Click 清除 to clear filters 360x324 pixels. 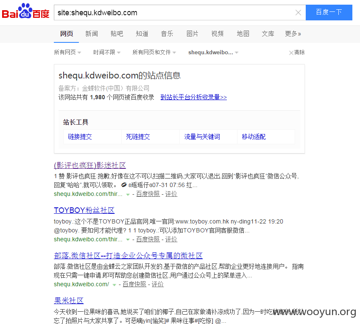coord(297,52)
